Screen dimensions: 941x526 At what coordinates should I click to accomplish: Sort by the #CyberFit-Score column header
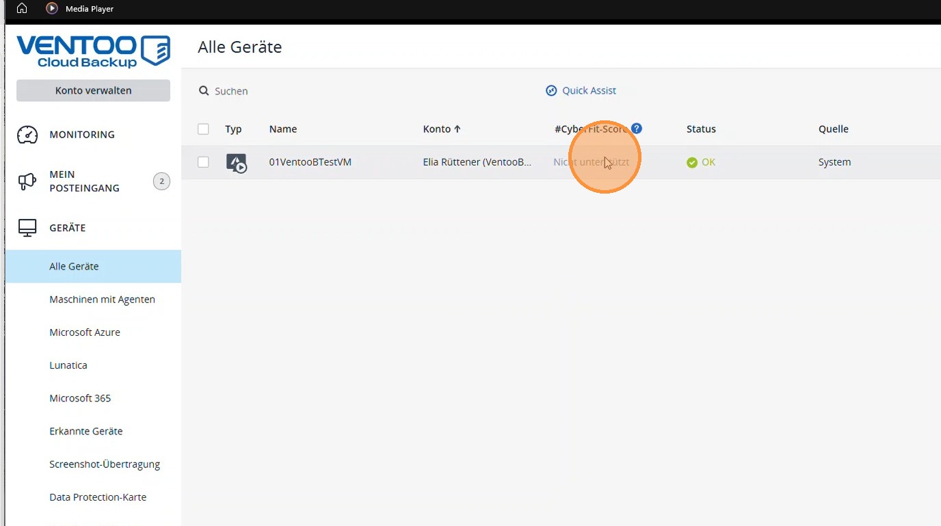(591, 129)
